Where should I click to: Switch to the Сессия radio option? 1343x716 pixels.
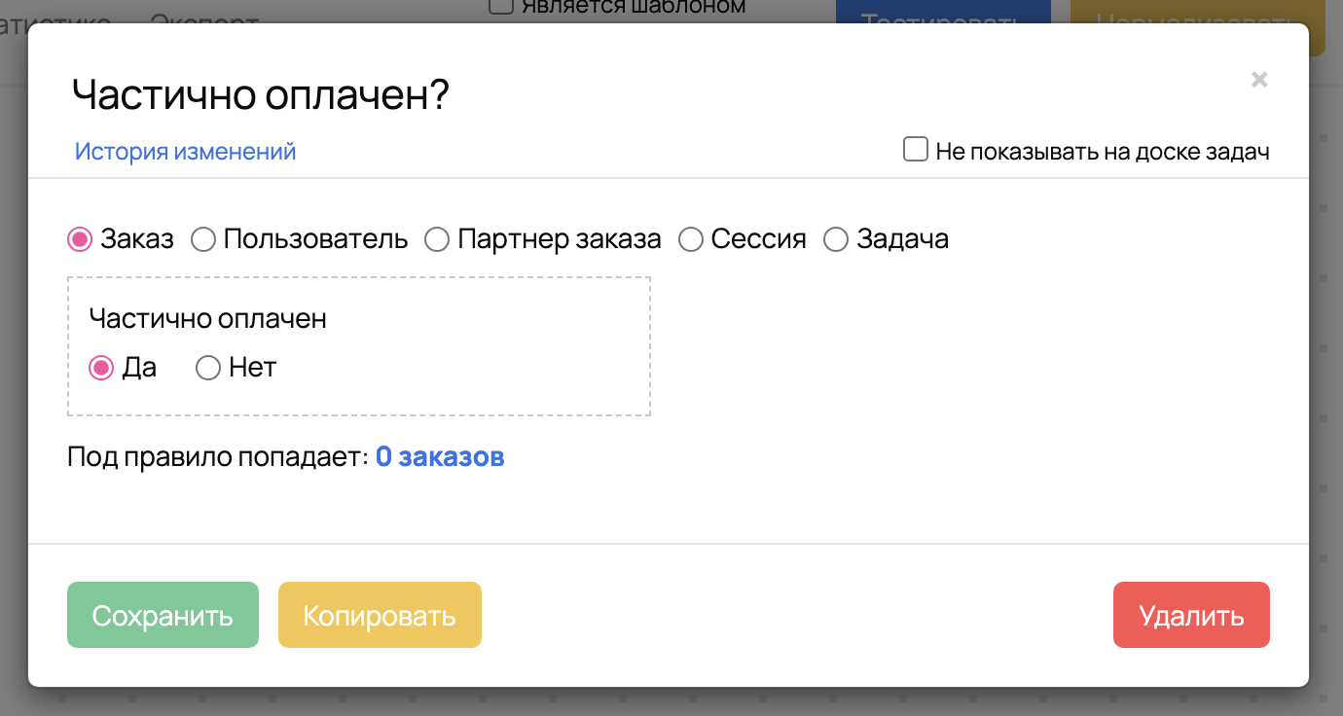pos(691,239)
